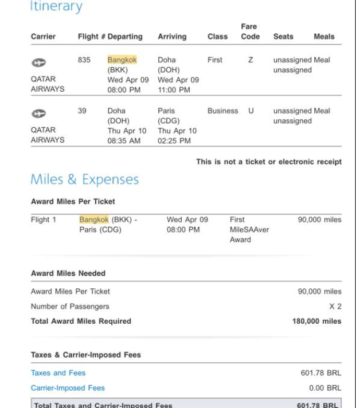The image size is (356, 408).
Task: Click the Total Taxes and Carrier-Imposed Fees row
Action: point(186,404)
